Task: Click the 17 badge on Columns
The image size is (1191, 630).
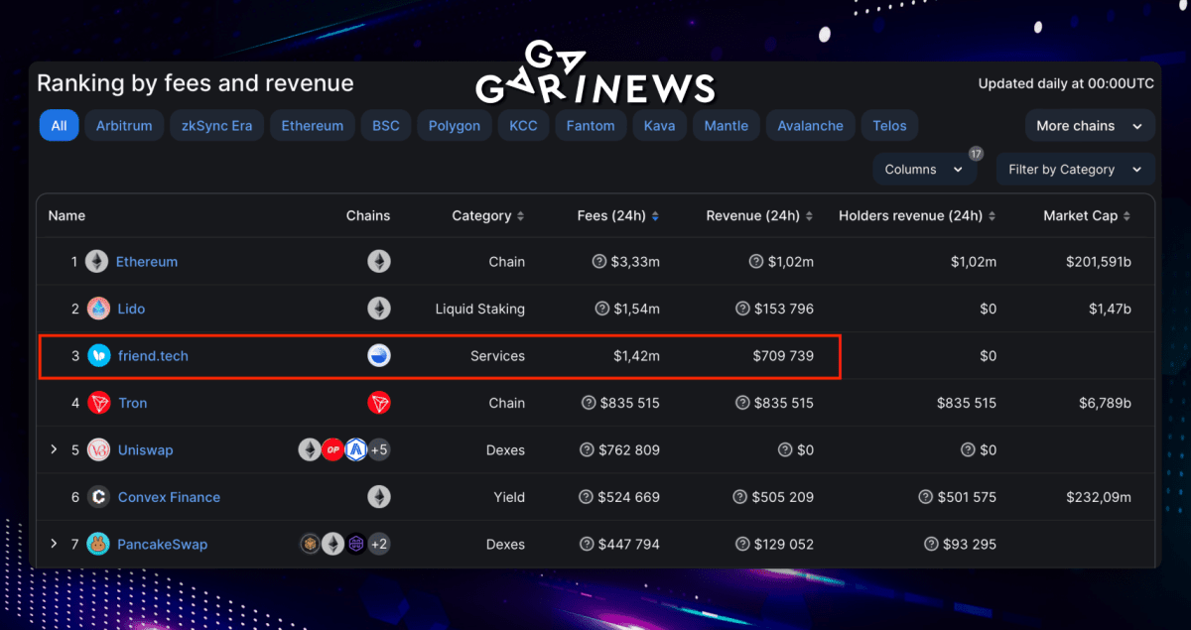Action: (976, 154)
